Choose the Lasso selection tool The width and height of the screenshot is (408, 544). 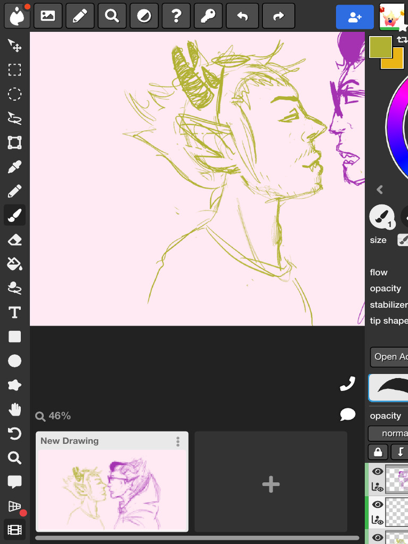point(14,118)
